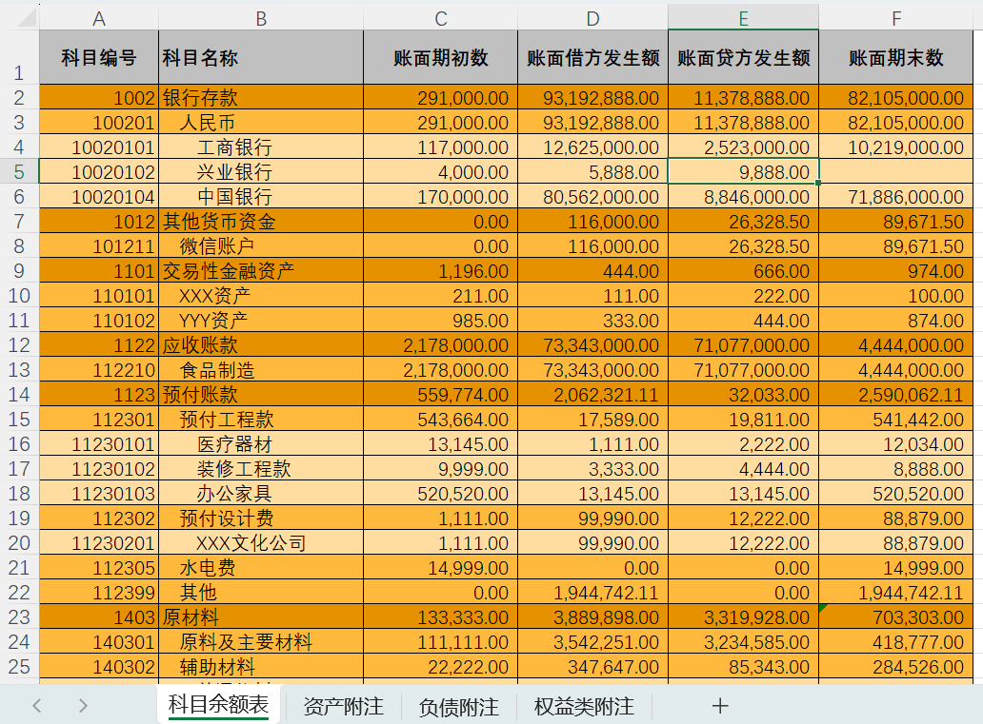Select row 5 header

coord(19,171)
